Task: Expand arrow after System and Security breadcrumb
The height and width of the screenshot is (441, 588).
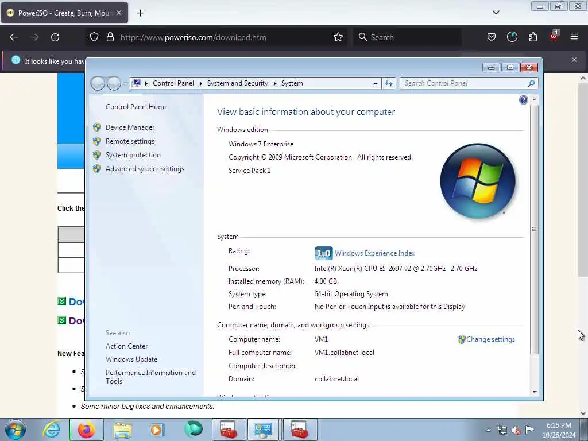Action: point(274,84)
